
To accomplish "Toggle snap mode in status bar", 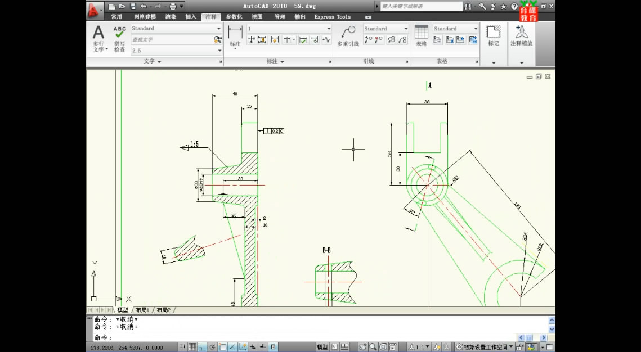I will click(x=182, y=347).
